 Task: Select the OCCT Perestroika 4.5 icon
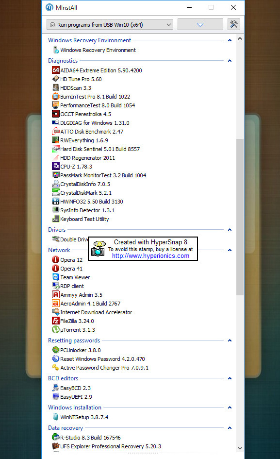(x=56, y=114)
